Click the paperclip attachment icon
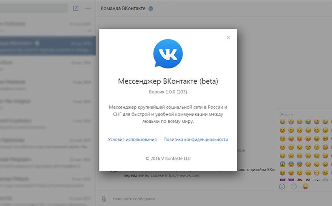Image resolution: width=332 pixels, height=206 pixels. [104, 199]
